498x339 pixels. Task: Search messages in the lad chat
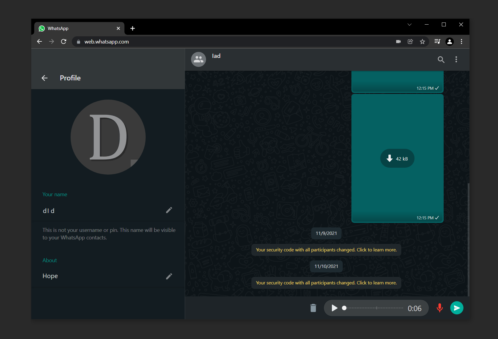pos(441,59)
